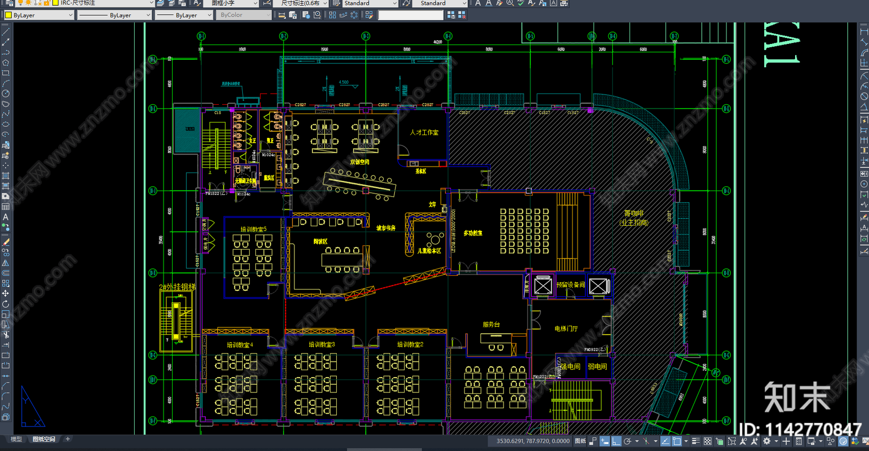Select the Ellipse draw tool
Screen dimensions: 869x451
5,124
